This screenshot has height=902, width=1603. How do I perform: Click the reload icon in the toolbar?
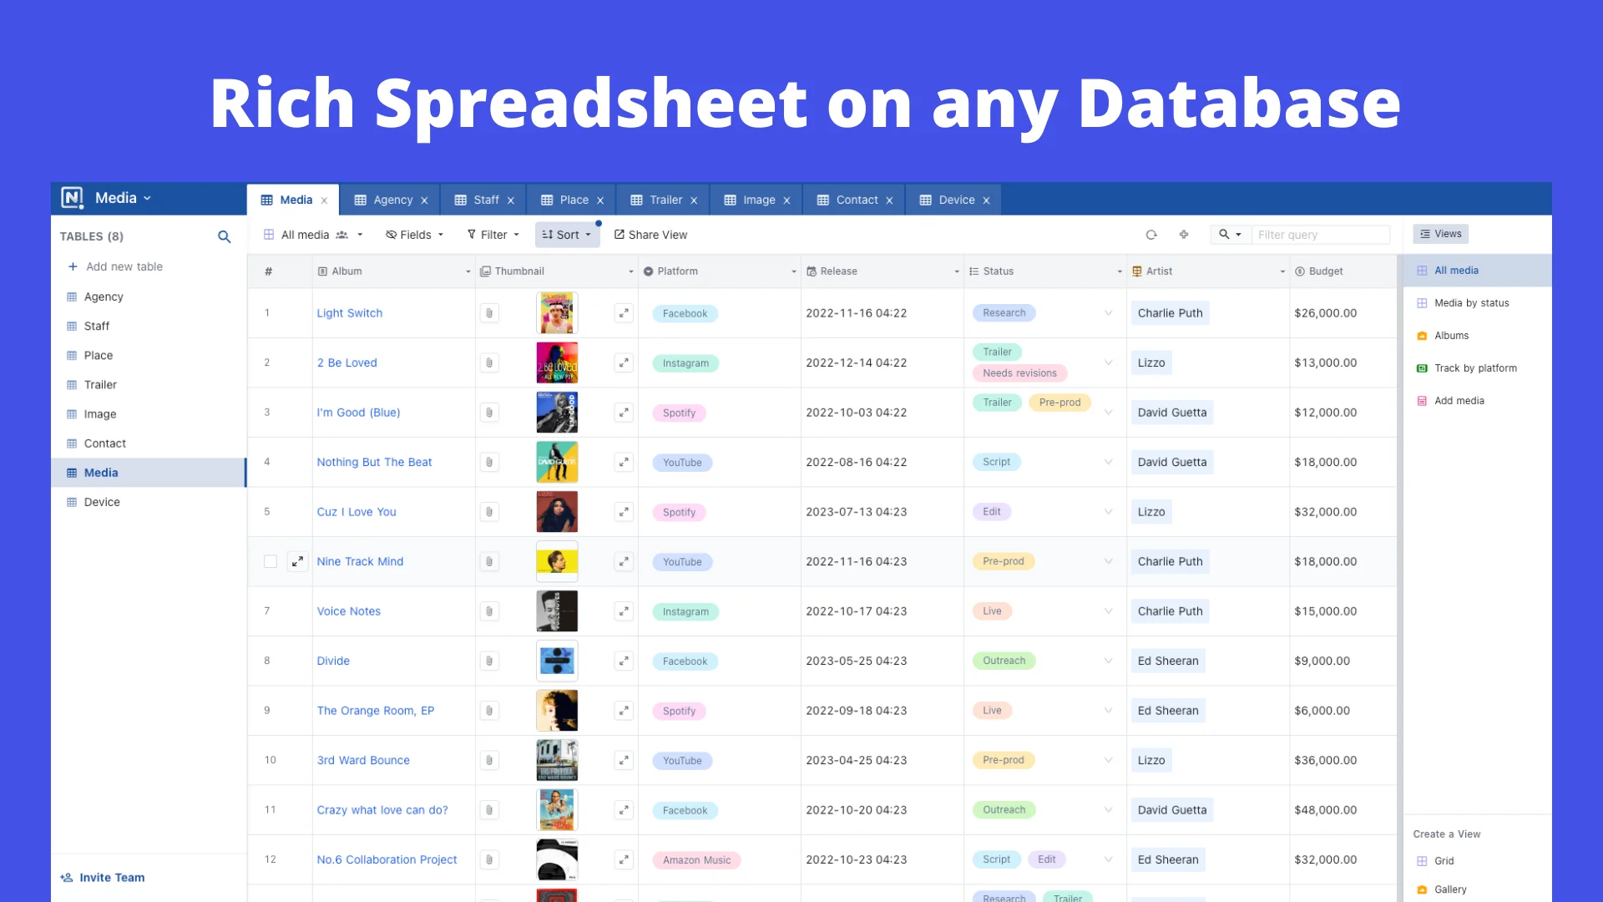click(x=1151, y=235)
